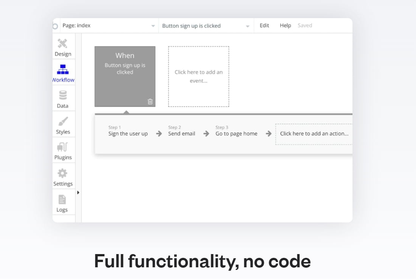Delete the event using trash icon

click(x=150, y=102)
